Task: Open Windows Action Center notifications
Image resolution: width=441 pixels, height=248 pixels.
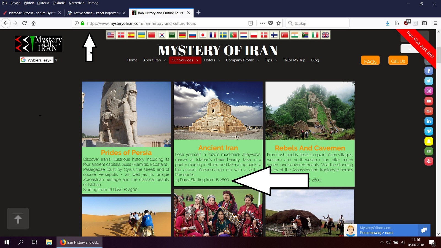Action: click(432, 242)
